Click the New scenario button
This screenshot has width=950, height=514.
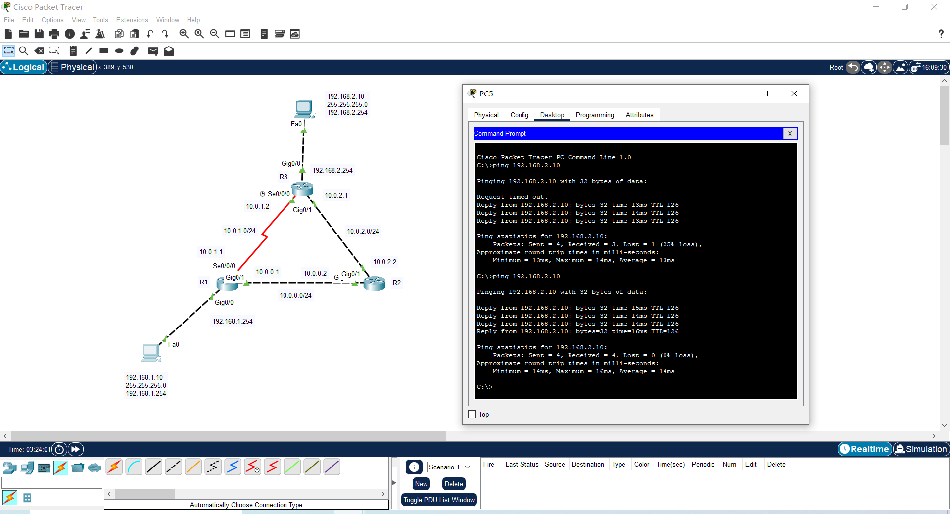tap(421, 484)
